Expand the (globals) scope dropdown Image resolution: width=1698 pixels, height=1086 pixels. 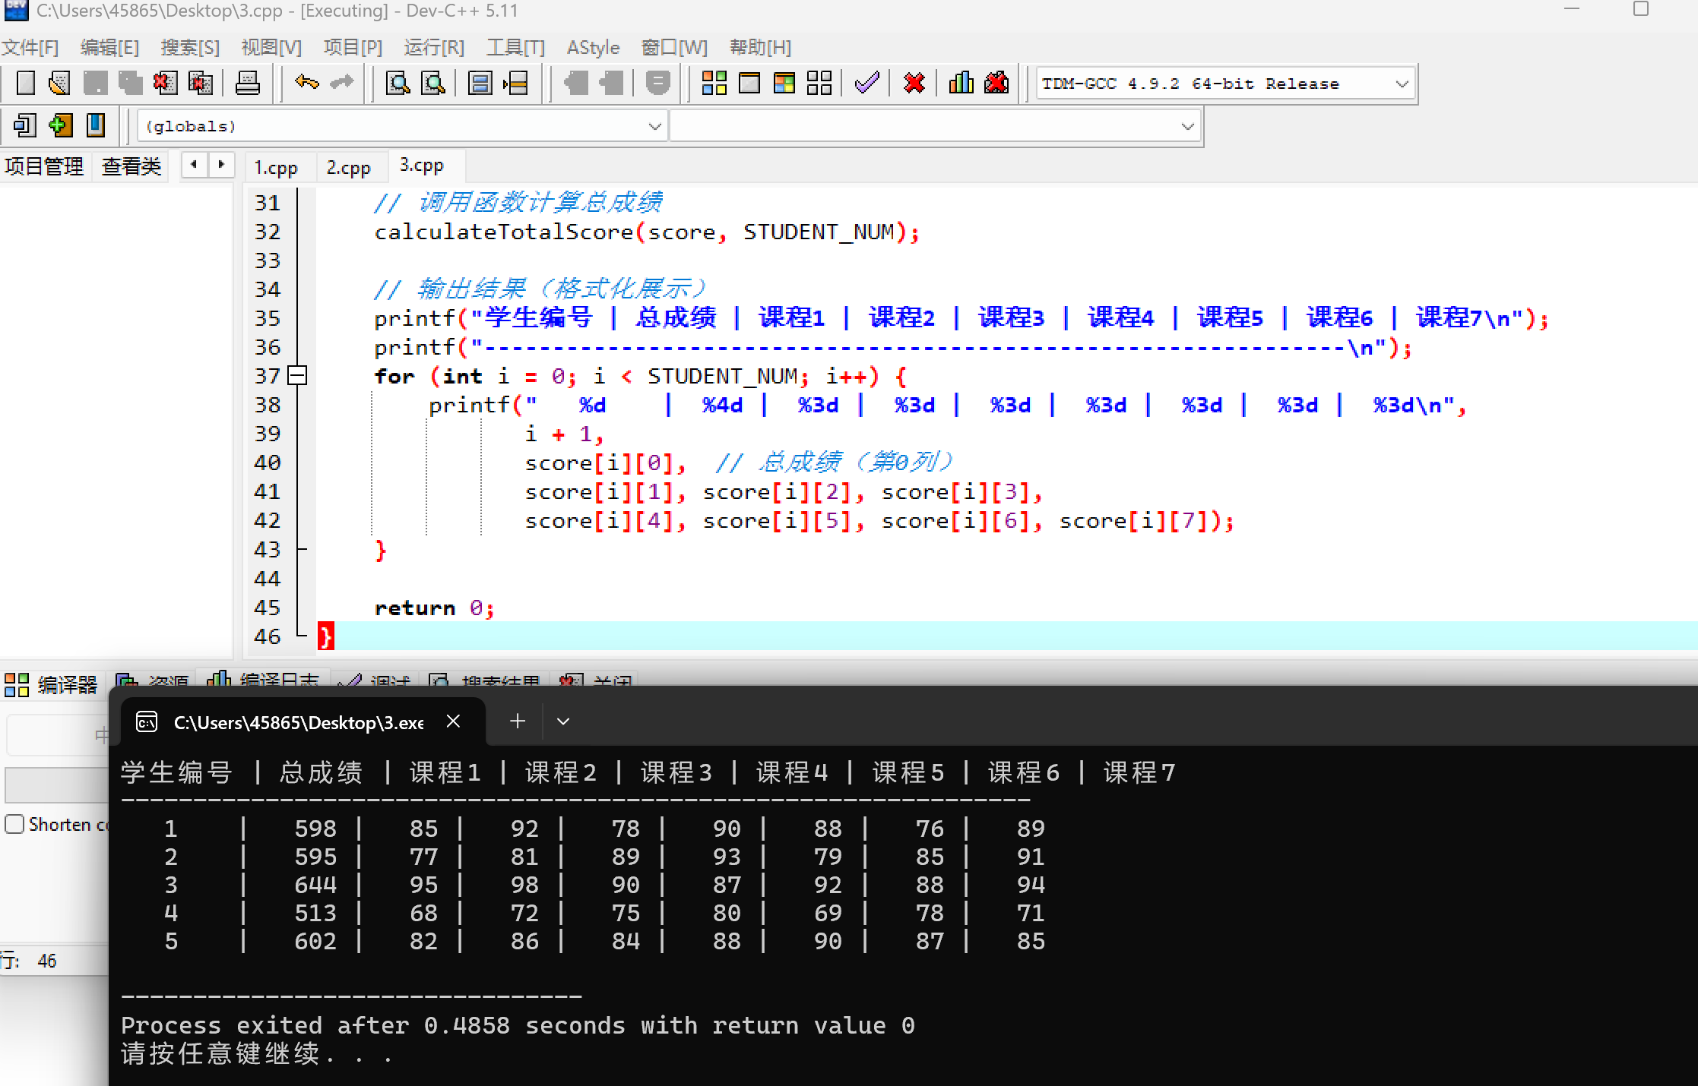point(654,126)
